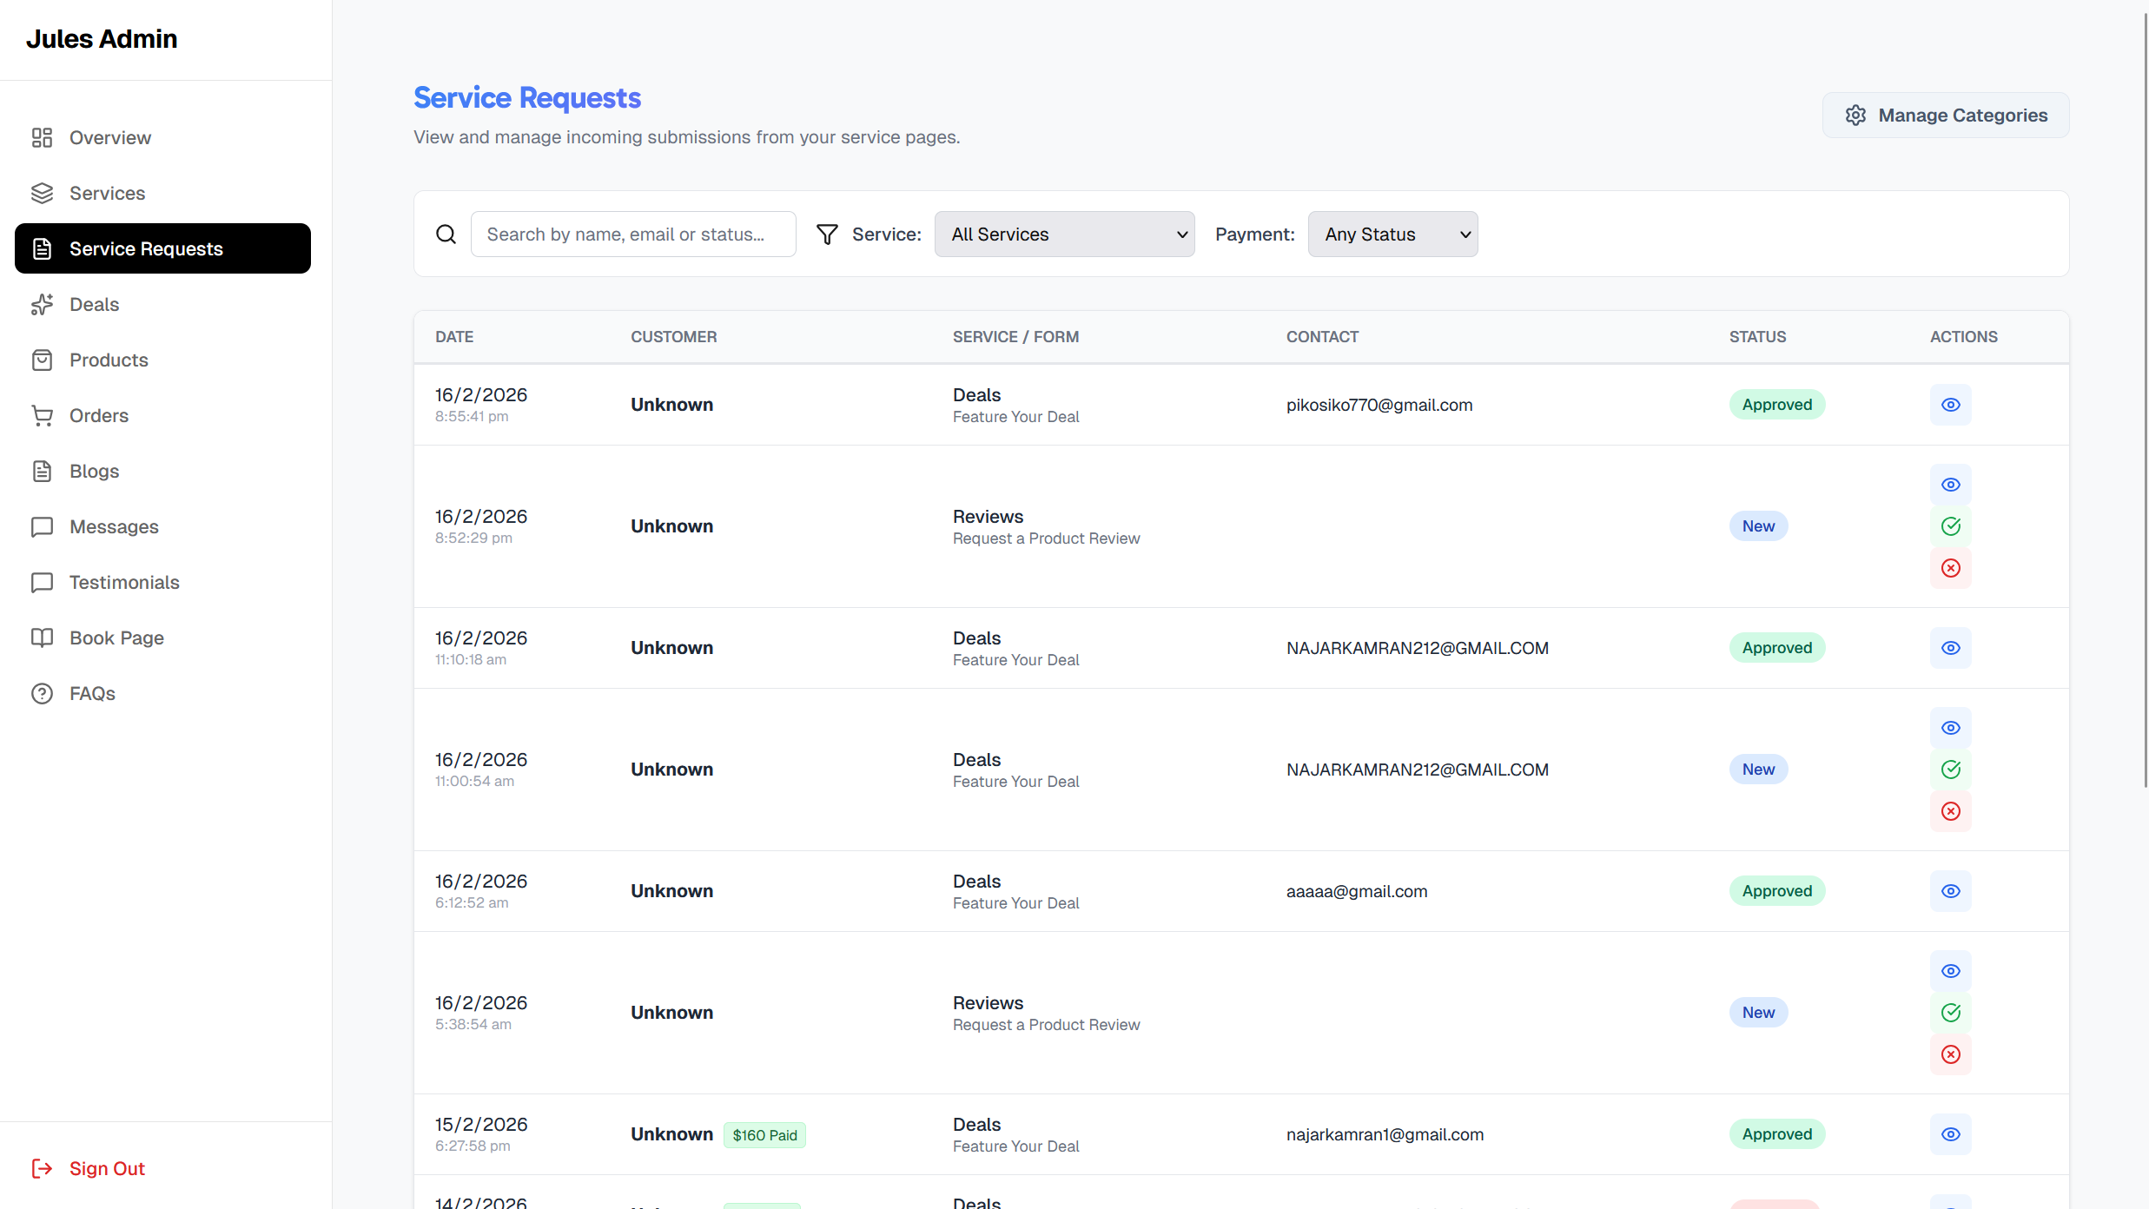View the aaaaa@gmail.com Approved submission
Image resolution: width=2149 pixels, height=1209 pixels.
tap(1950, 890)
